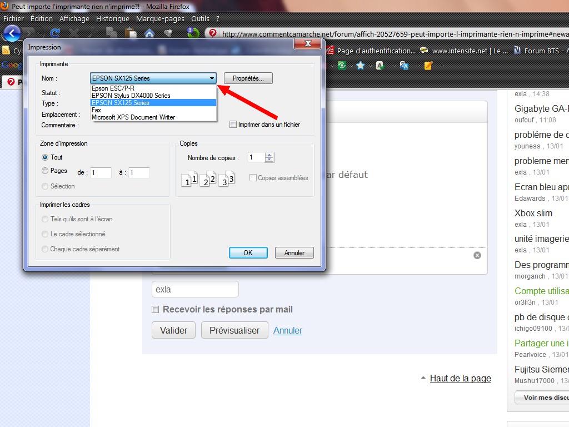This screenshot has height=427, width=569.
Task: Click the Propriétés... button
Action: tap(248, 78)
